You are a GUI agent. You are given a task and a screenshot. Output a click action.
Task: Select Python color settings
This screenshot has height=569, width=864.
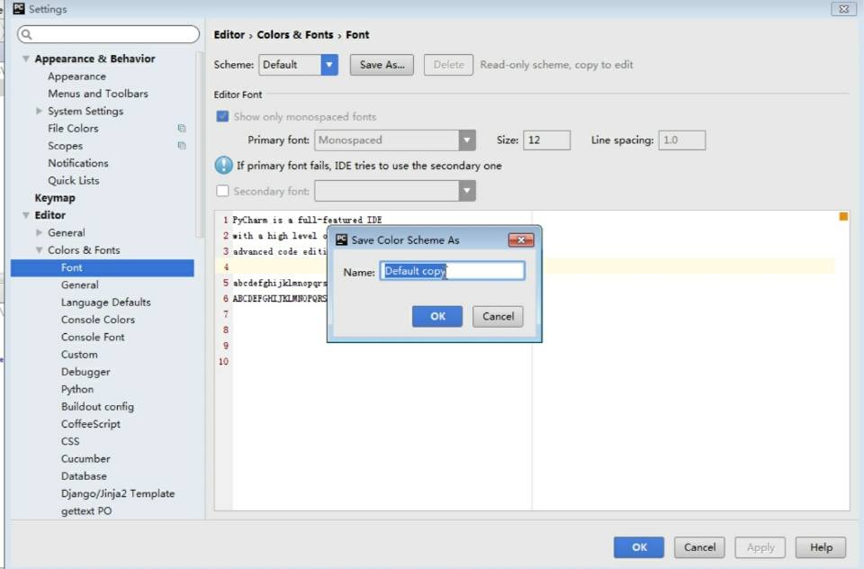pos(77,389)
